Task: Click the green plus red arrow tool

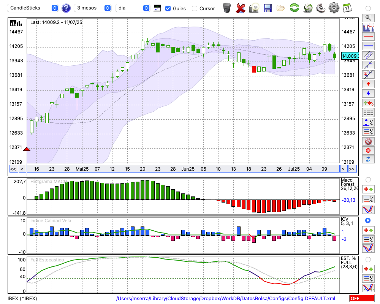Action: pyautogui.click(x=368, y=103)
